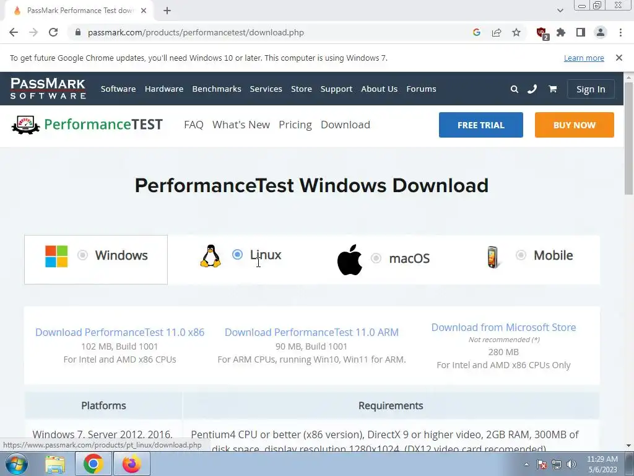
Task: Open the Chrome profile avatar
Action: tap(601, 32)
